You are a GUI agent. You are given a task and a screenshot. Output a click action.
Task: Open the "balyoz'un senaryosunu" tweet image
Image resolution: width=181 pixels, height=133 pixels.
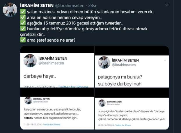pos(57,109)
